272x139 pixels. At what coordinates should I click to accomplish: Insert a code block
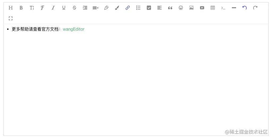[x=223, y=8]
